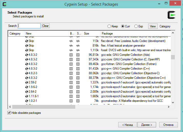This screenshot has height=132, width=183.
Task: Cycle the gcc-objc 4.8.2-3 version icon
Action: point(27,73)
